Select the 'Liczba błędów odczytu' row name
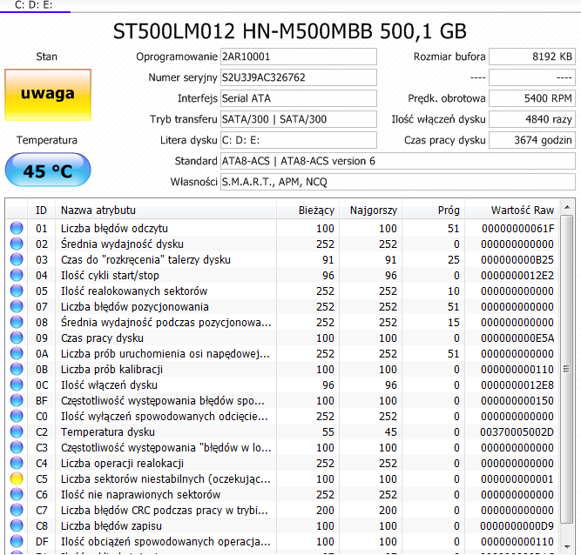 coord(114,228)
